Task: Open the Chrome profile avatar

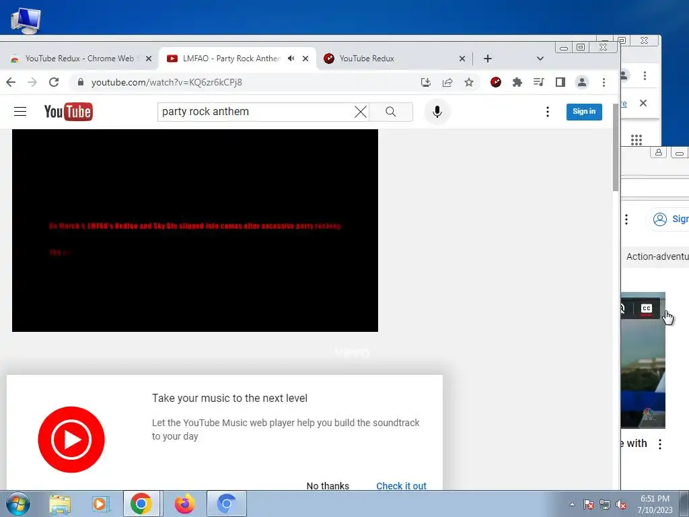Action: click(x=582, y=82)
